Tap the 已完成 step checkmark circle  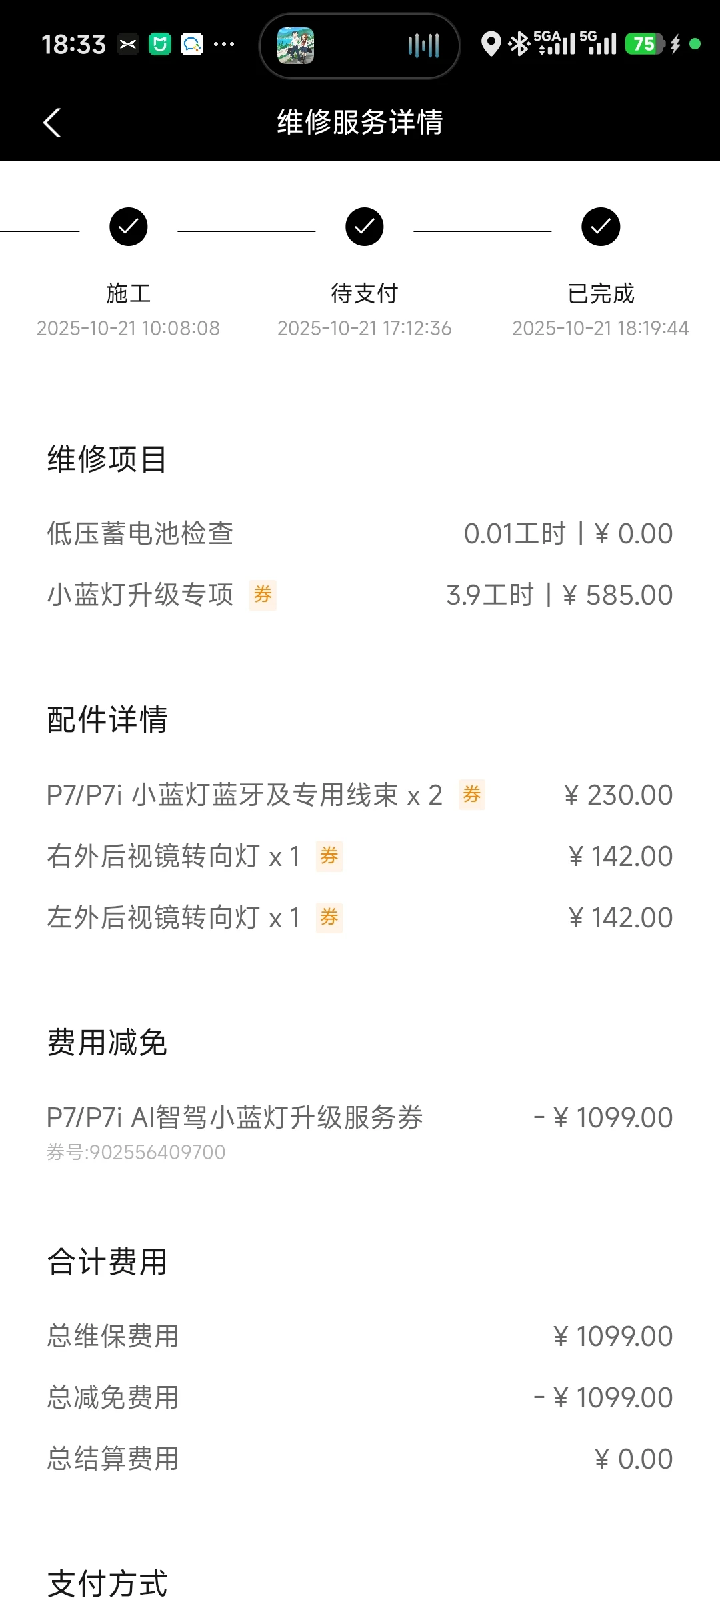600,227
